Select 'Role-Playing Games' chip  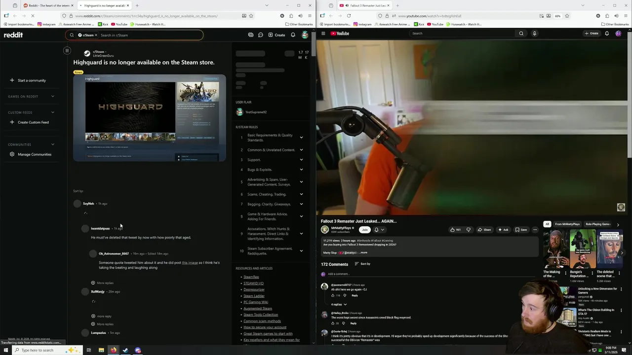[x=598, y=224]
